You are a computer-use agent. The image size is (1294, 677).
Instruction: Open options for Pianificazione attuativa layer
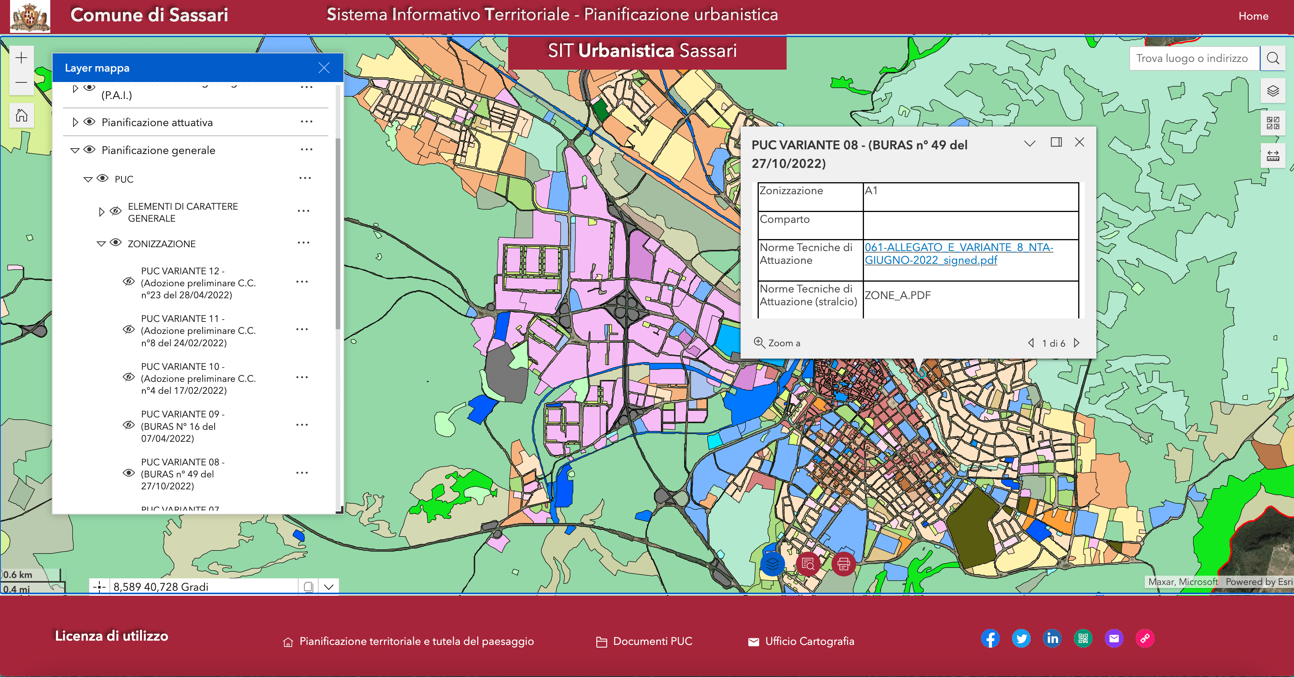tap(306, 122)
